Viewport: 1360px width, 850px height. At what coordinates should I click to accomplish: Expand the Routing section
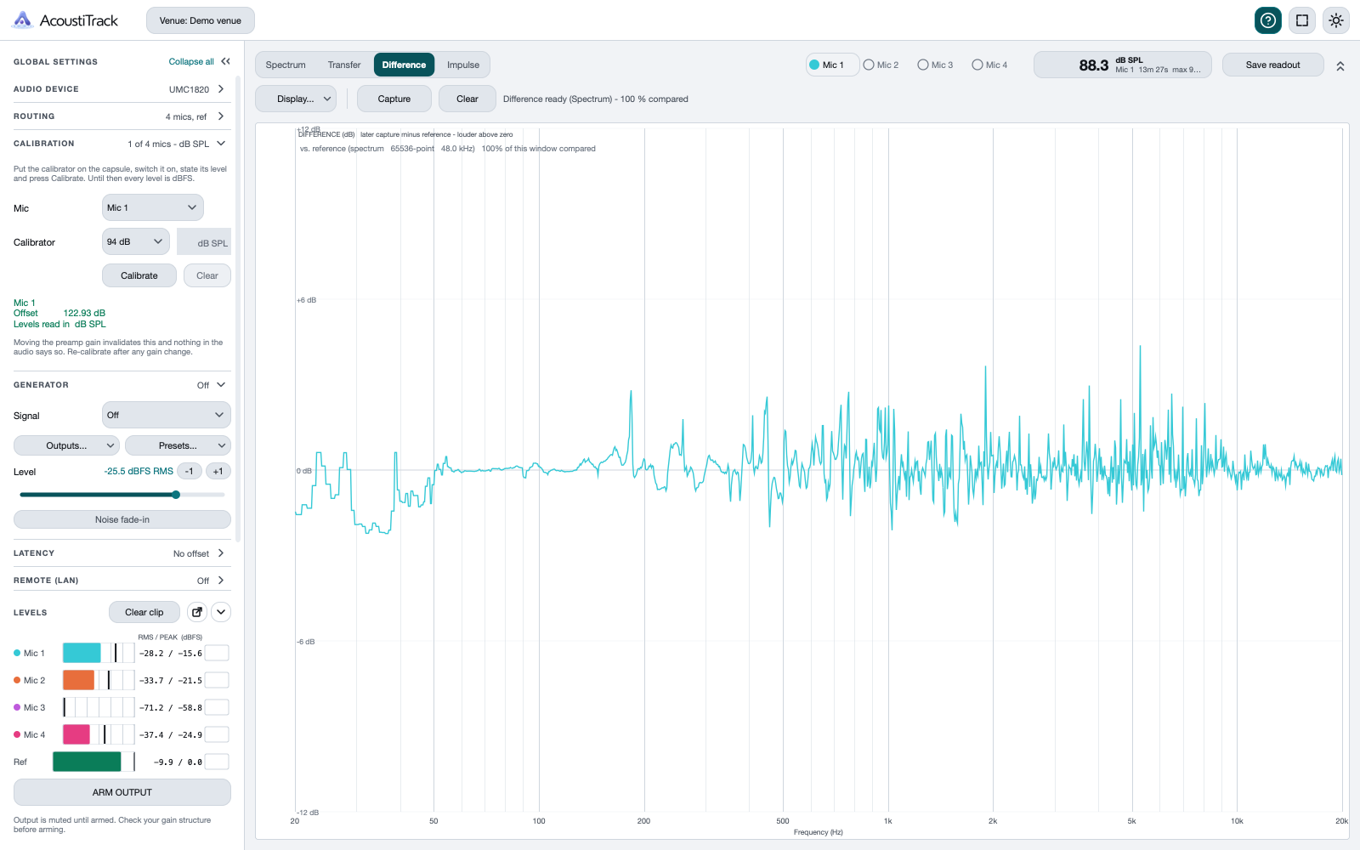point(122,116)
